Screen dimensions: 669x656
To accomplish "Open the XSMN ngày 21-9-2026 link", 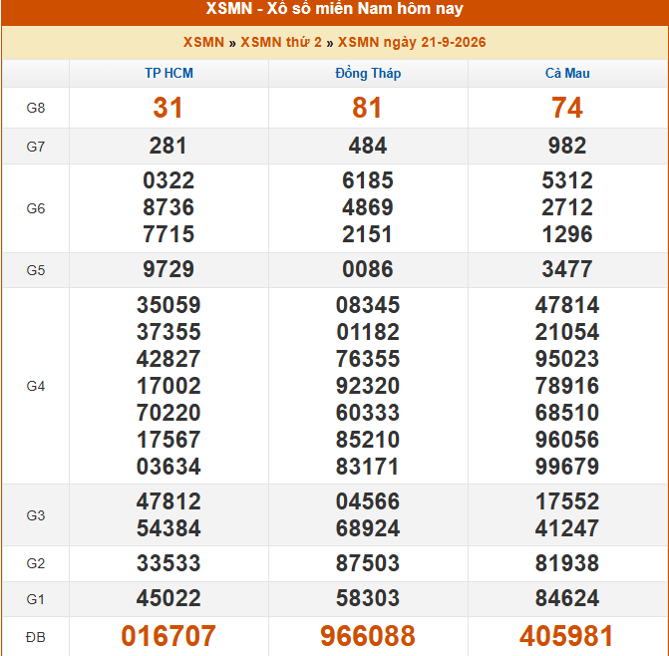I will point(412,42).
